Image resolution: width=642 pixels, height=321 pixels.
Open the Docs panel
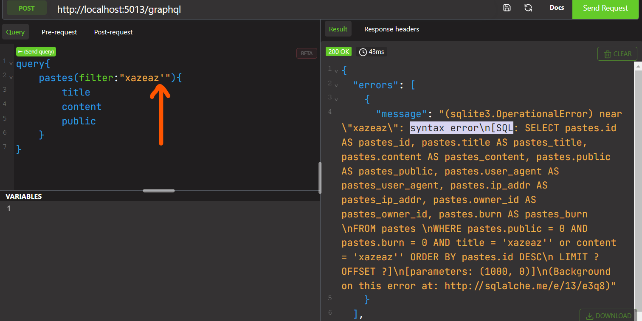pyautogui.click(x=557, y=8)
